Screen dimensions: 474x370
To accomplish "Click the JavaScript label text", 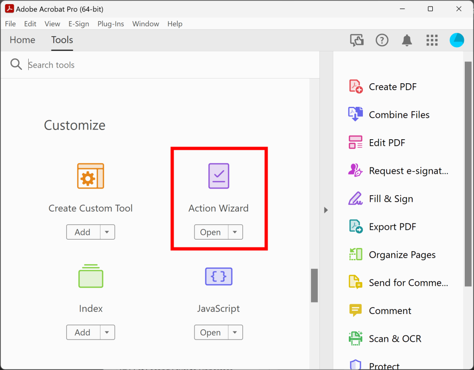I will pos(218,308).
